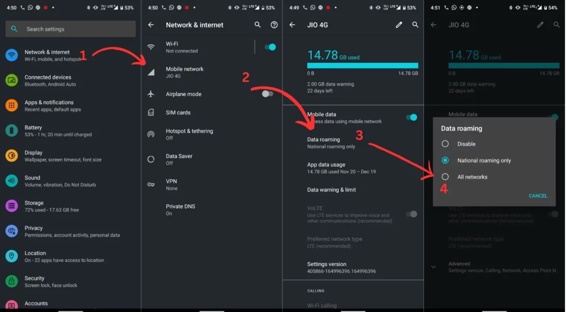Open Apps & notifications via its grid icon
The height and width of the screenshot is (312, 567).
pyautogui.click(x=12, y=106)
